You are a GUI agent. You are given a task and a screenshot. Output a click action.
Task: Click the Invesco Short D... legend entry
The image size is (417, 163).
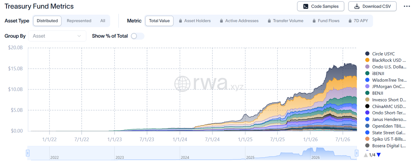pos(386,99)
